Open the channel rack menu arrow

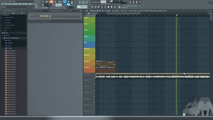pyautogui.click(x=29, y=11)
